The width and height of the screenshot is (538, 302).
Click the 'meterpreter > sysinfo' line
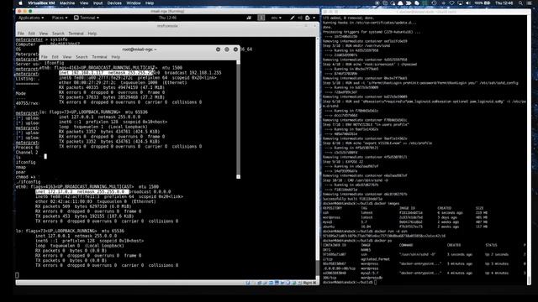41,39
